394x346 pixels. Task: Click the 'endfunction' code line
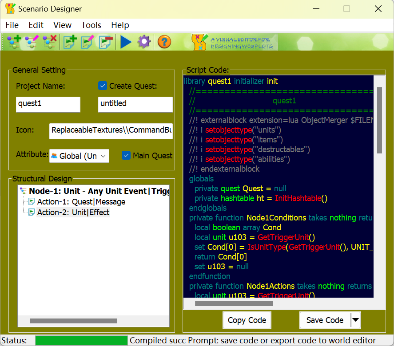pyautogui.click(x=210, y=277)
